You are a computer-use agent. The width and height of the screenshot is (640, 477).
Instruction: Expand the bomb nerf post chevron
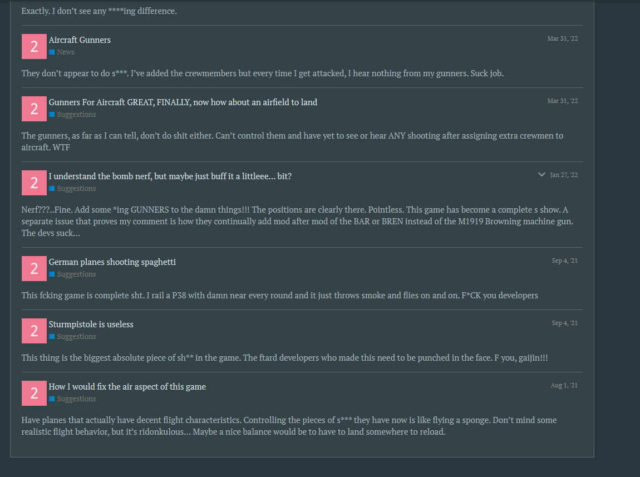(x=541, y=175)
